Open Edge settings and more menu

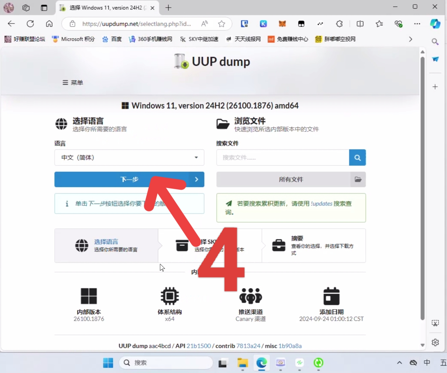tap(417, 24)
